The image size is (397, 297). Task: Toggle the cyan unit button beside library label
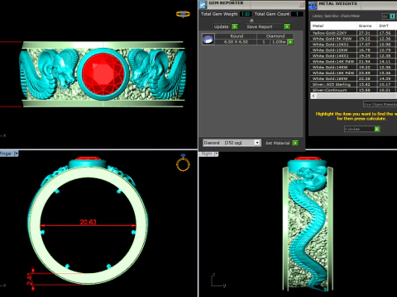[x=393, y=16]
